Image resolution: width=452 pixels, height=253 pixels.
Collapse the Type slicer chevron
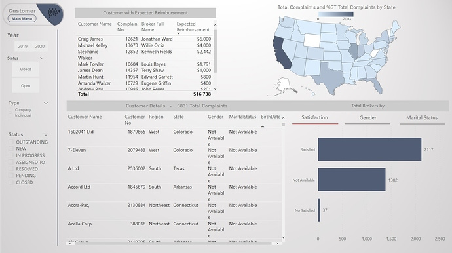click(46, 103)
